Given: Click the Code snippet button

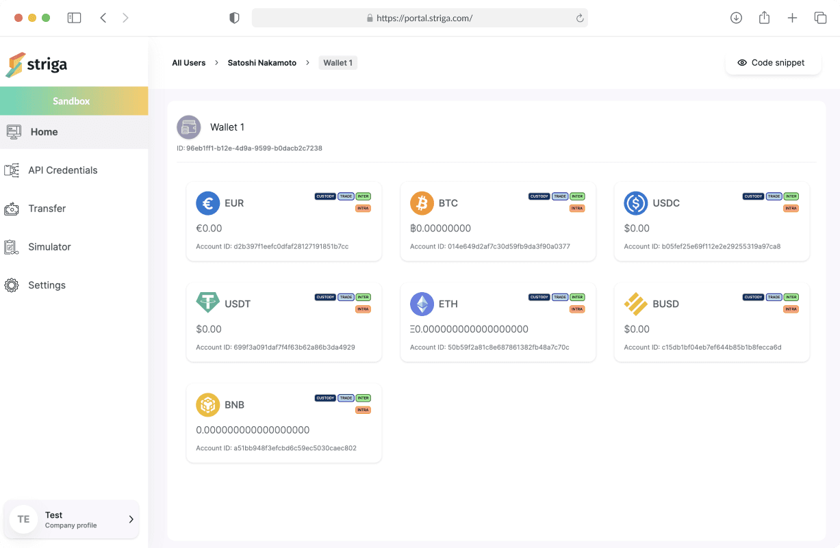Looking at the screenshot, I should (x=773, y=62).
